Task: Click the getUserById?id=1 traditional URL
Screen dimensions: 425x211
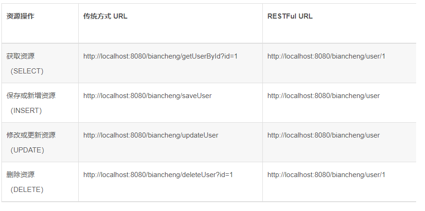Action: tap(160, 56)
